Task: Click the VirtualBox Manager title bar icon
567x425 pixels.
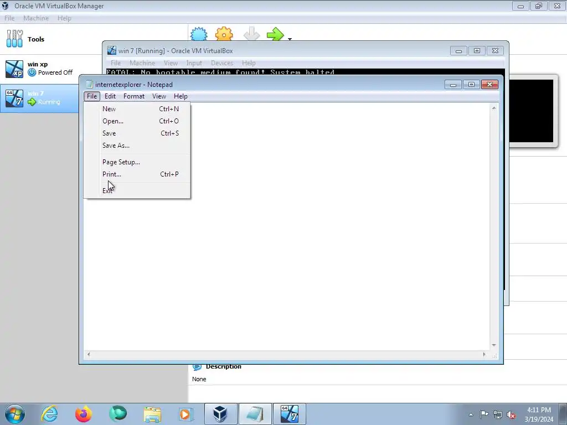Action: 6,6
